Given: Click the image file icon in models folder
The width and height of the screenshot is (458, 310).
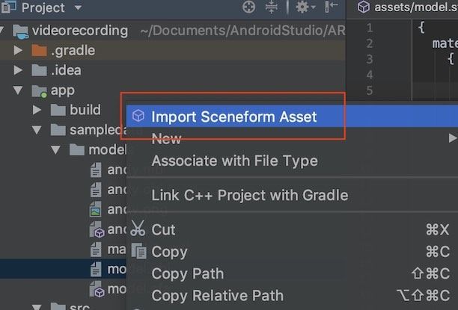Looking at the screenshot, I should tap(96, 211).
